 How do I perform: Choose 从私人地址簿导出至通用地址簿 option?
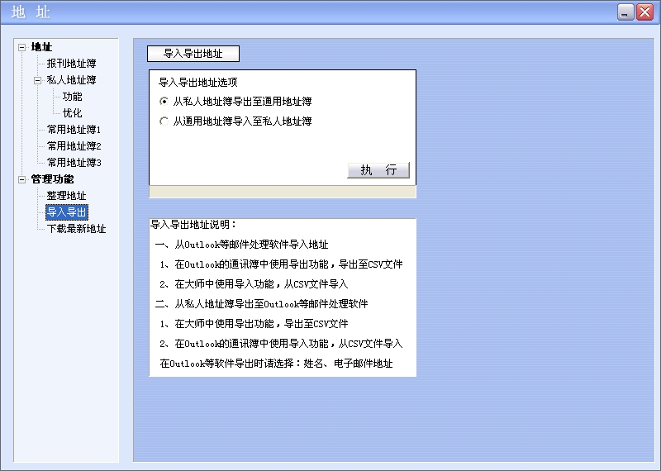[235, 101]
